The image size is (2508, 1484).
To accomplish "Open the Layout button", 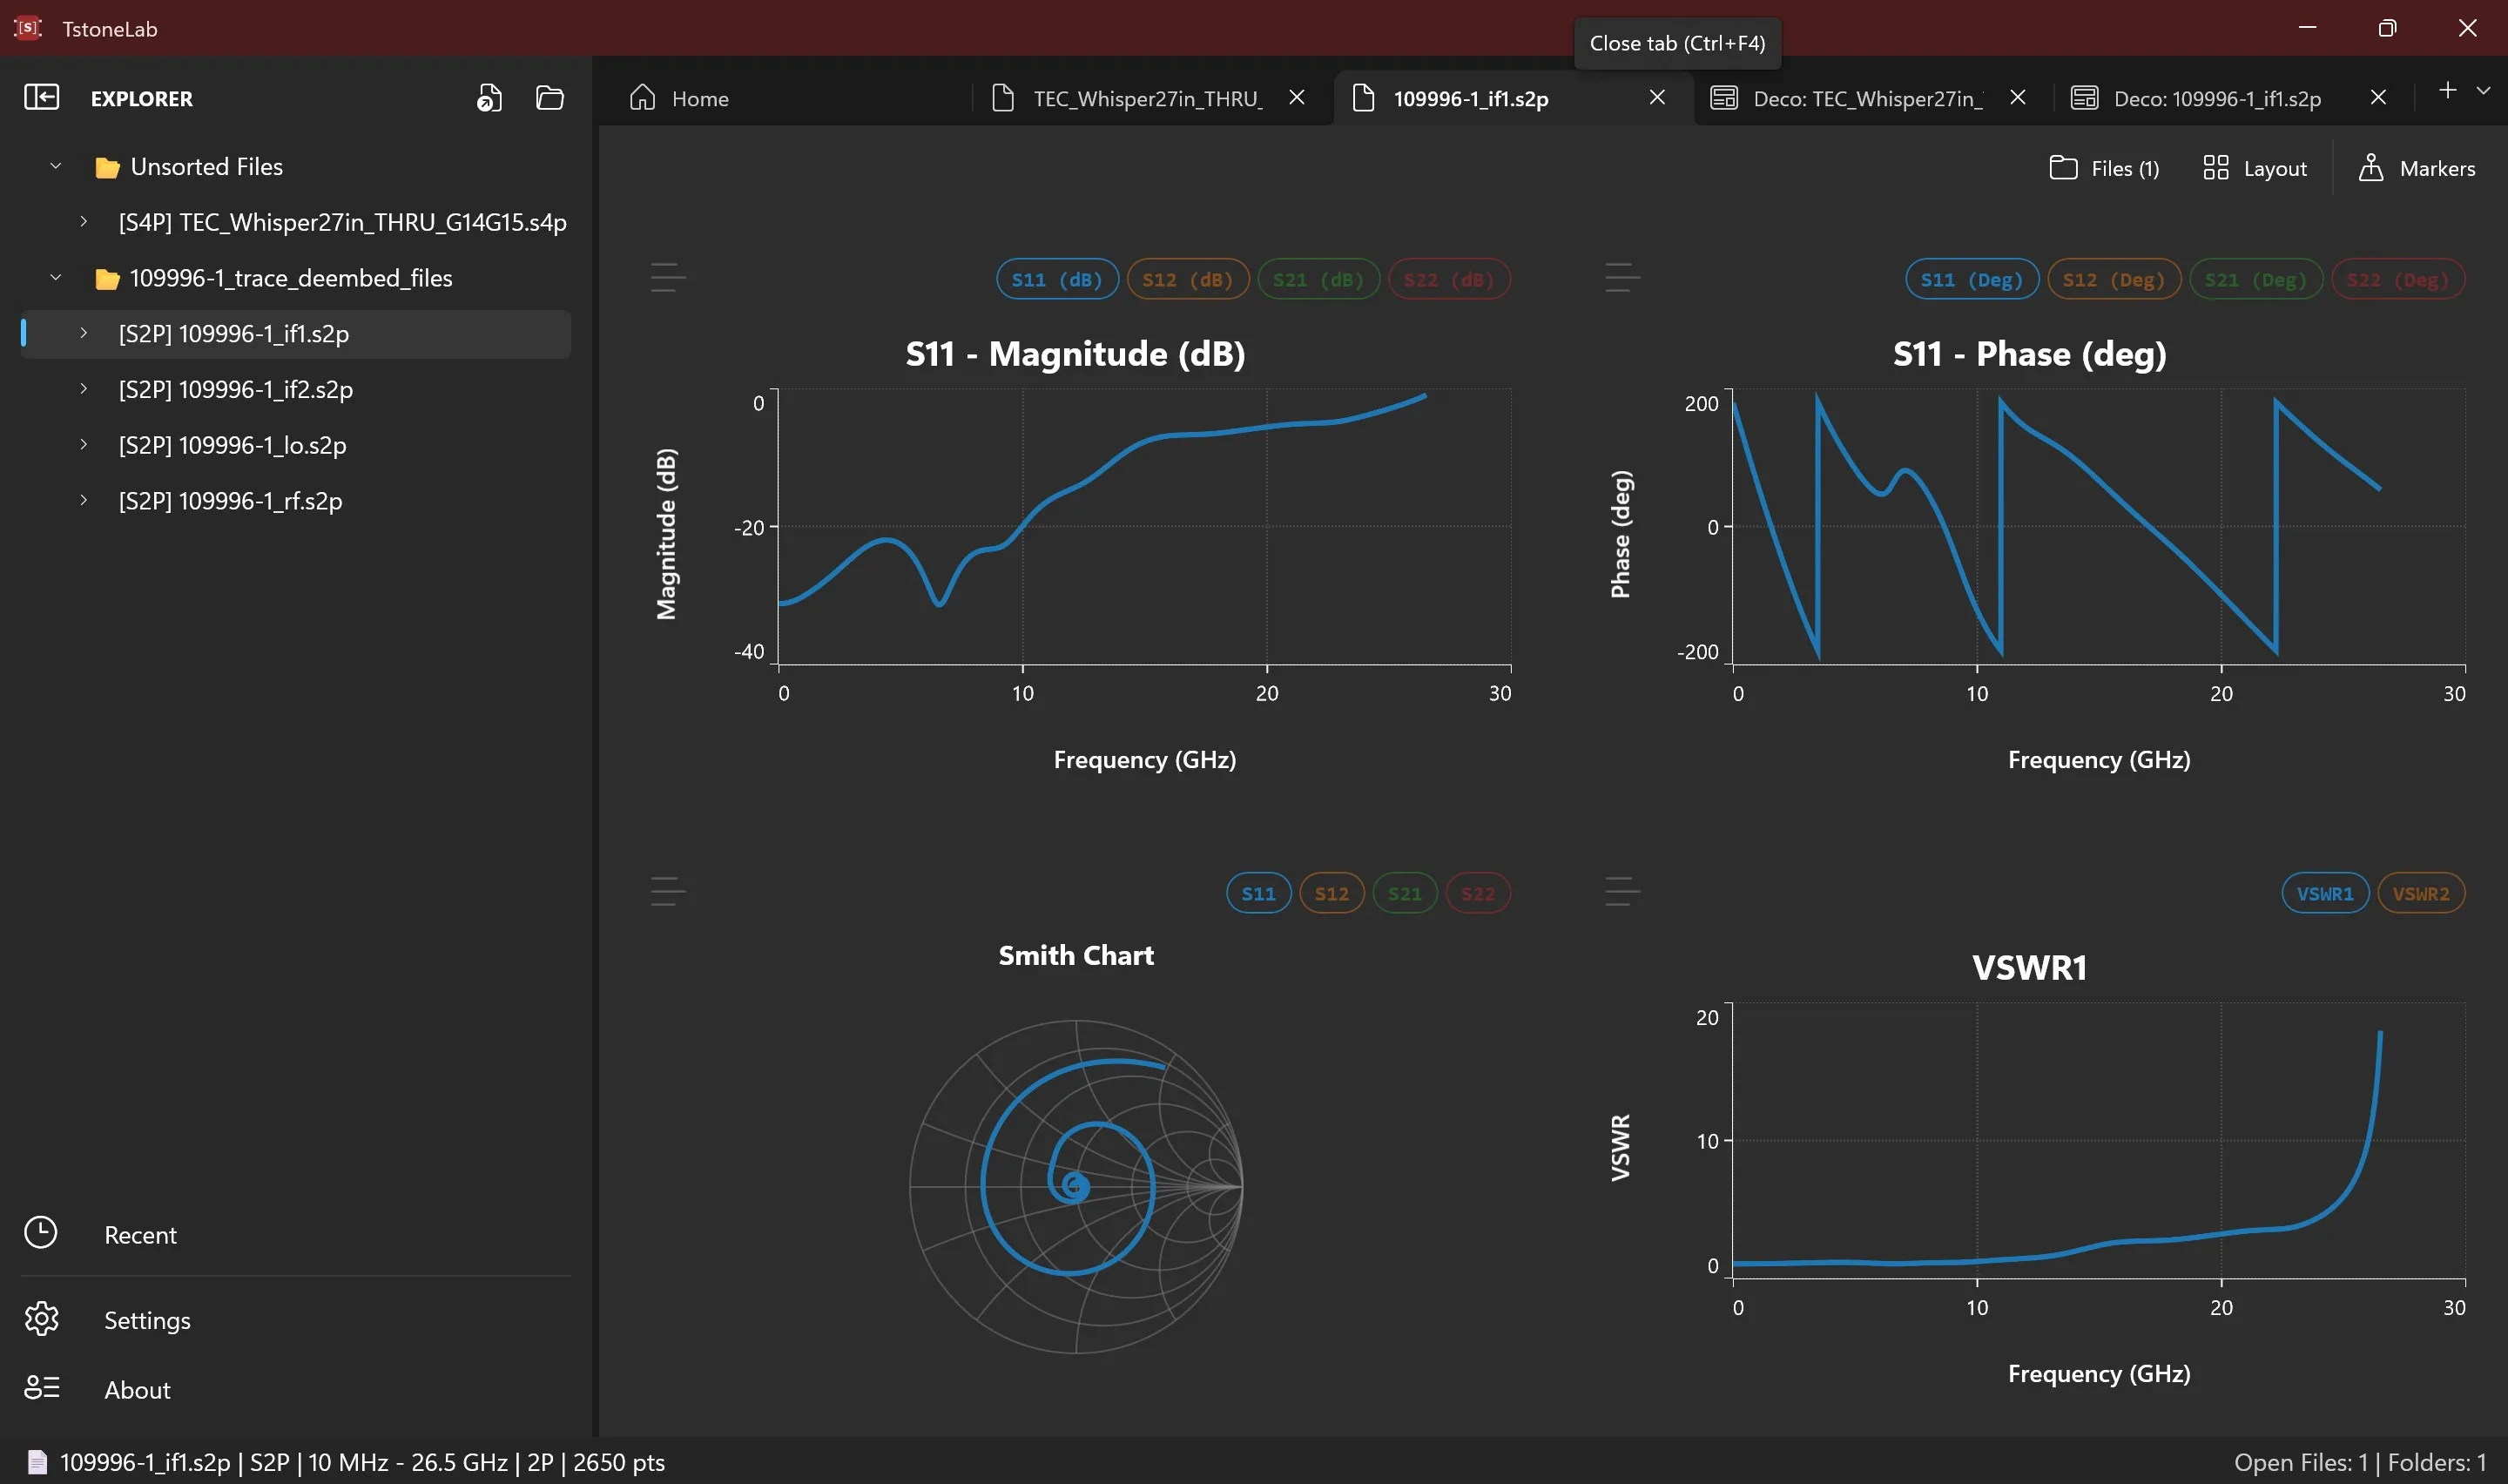I will [2255, 168].
